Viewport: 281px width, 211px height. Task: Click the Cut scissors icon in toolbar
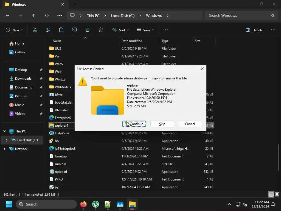pos(35,30)
